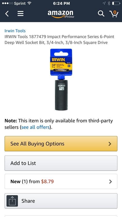
Task: Tap the product title text
Action: coord(59,40)
